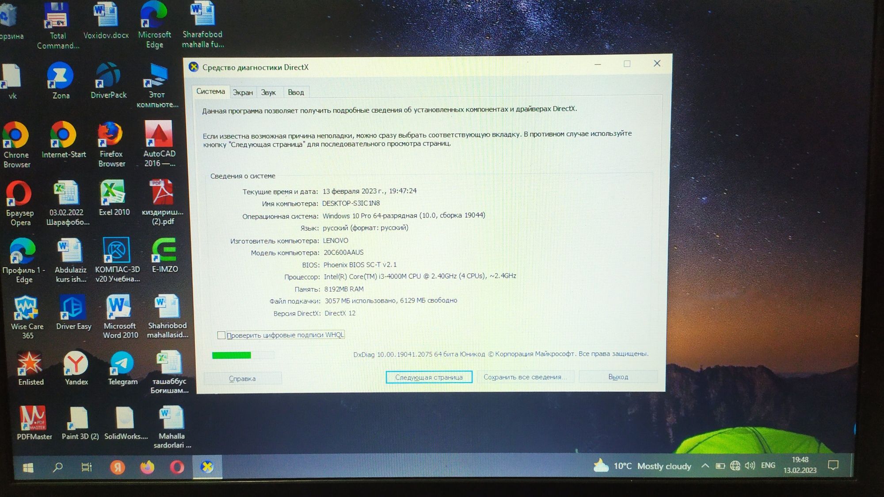Click the Звук tab in DirectX

(269, 91)
